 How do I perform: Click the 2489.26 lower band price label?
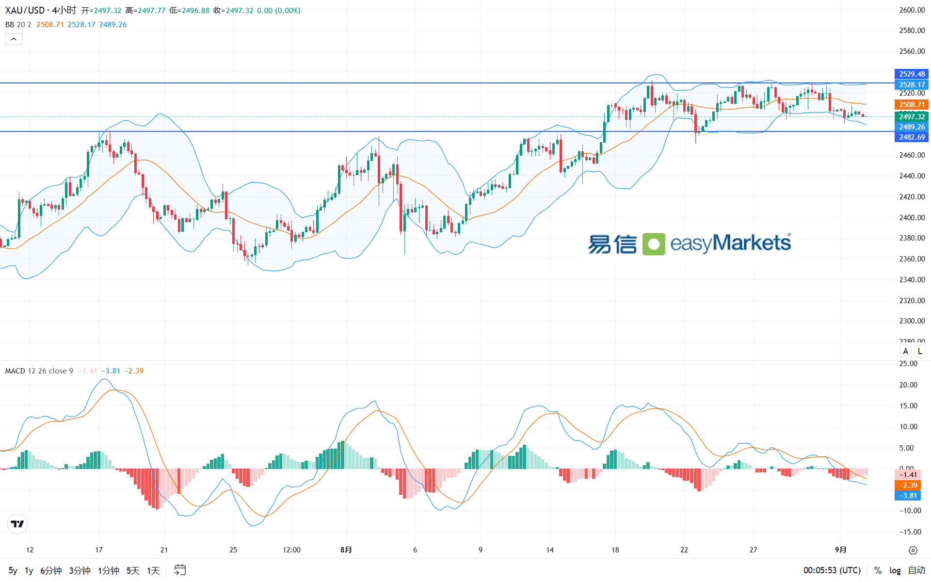[912, 127]
